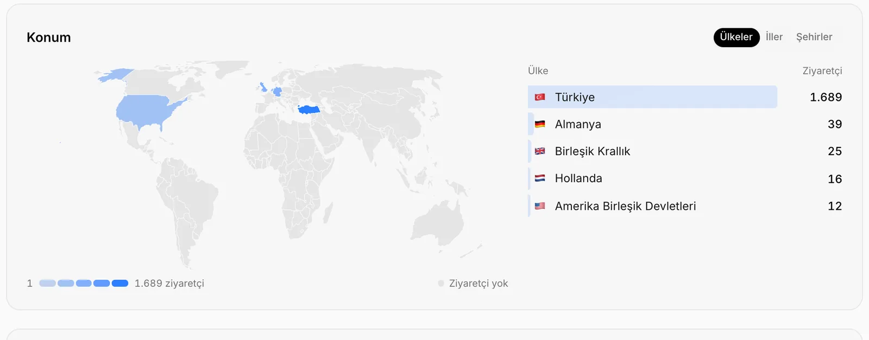Click the Hollanda country name
The width and height of the screenshot is (869, 340).
tap(578, 178)
